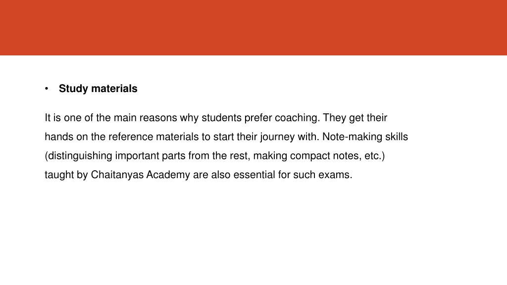Screen dimensions: 507x285
Task: Click the word "coaching" in first line
Action: tap(297, 118)
